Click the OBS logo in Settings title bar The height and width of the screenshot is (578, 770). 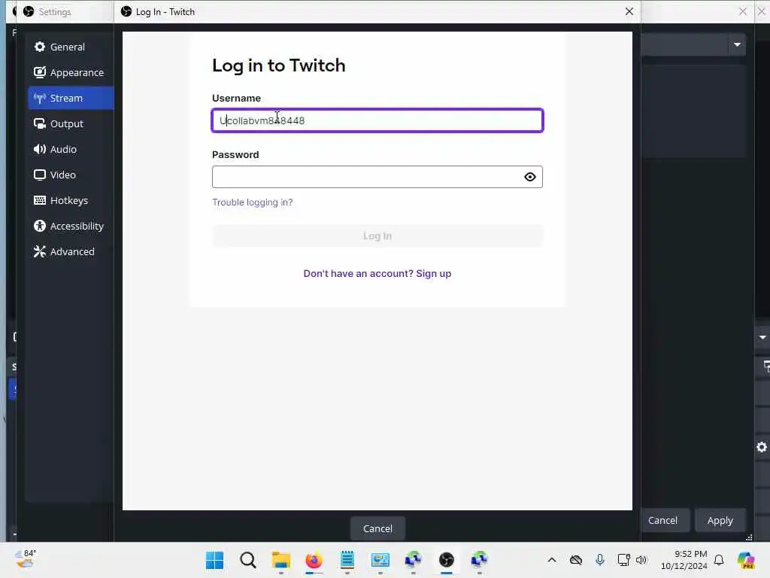pos(29,11)
